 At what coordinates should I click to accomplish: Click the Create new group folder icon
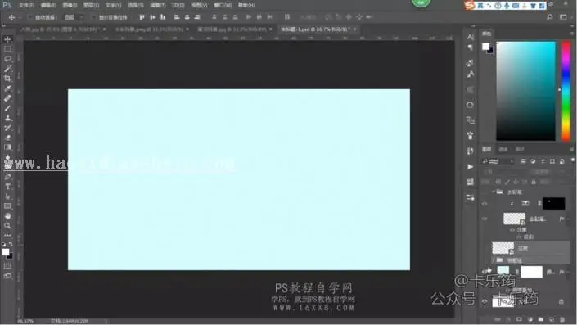(540, 319)
